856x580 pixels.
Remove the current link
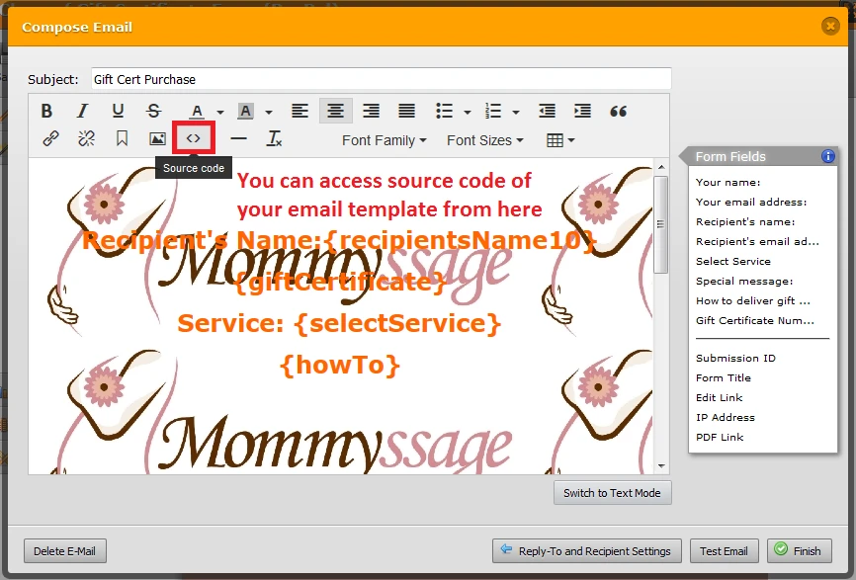pyautogui.click(x=85, y=139)
